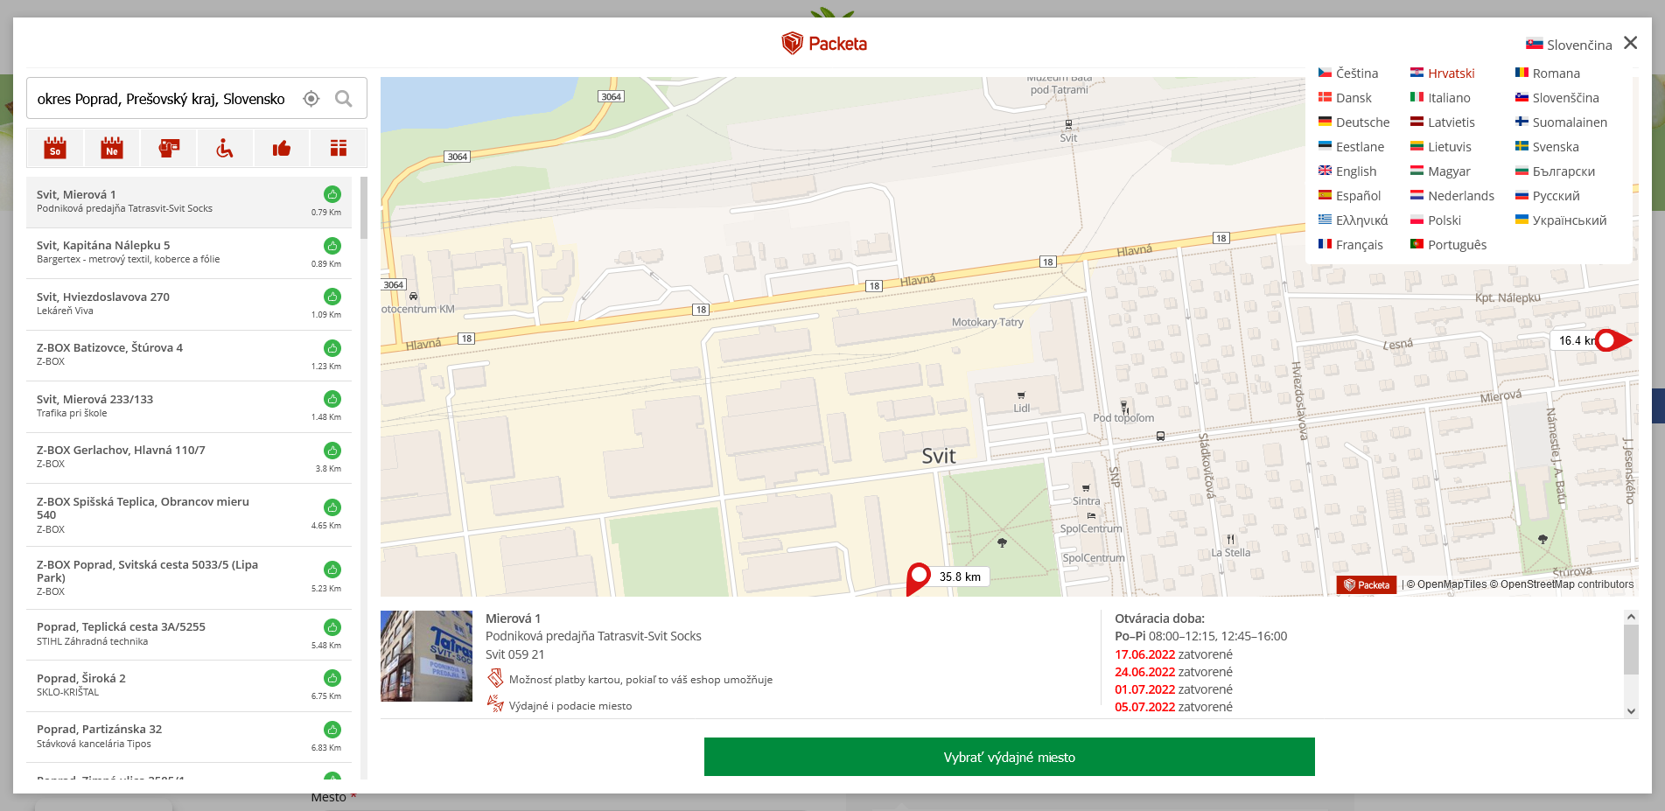Click green status icon for Z-BOX Gerlachov

pos(332,451)
